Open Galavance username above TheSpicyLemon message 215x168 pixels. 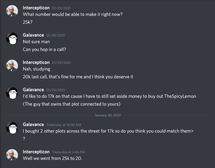coord(33,90)
